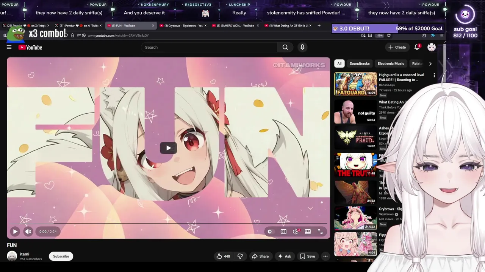Open the Crybrows Skyebrows video thumbnail
This screenshot has width=485, height=272.
(x=355, y=218)
